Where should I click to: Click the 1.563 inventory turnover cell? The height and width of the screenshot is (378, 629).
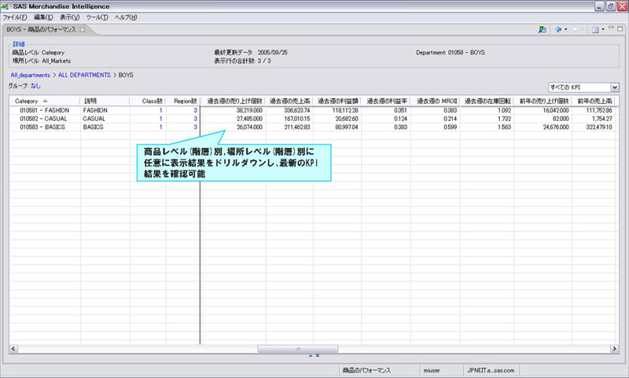[504, 127]
